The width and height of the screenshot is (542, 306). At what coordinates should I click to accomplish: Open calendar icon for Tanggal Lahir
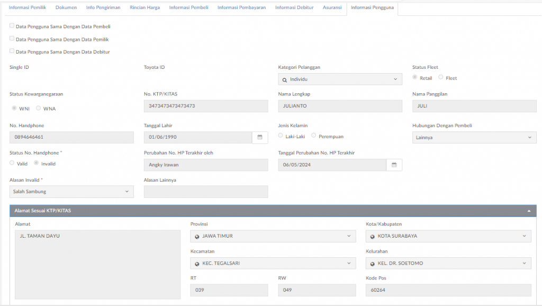coord(260,137)
